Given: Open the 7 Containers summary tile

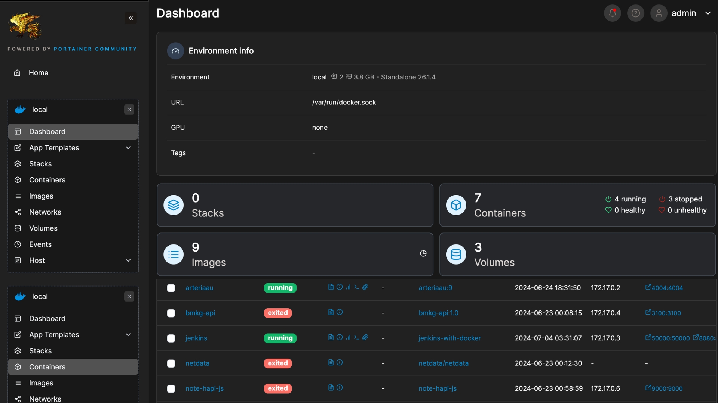Looking at the screenshot, I should click(500, 205).
